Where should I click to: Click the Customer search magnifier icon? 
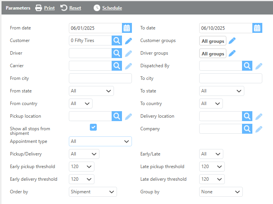pyautogui.click(x=117, y=40)
